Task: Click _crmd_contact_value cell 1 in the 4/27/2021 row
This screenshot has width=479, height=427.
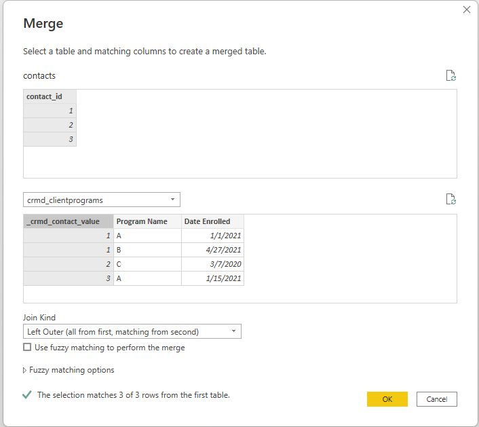Action: tap(68, 250)
